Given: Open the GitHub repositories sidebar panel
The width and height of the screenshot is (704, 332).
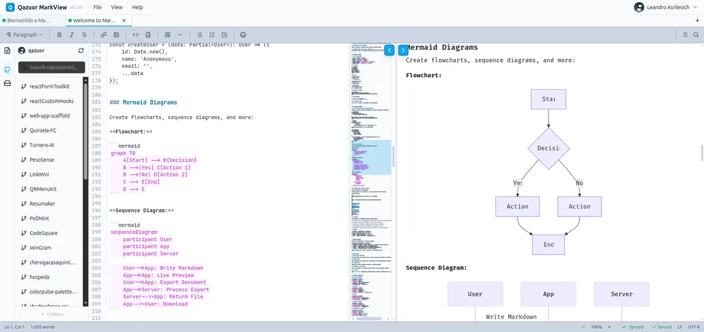Looking at the screenshot, I should click(x=8, y=69).
